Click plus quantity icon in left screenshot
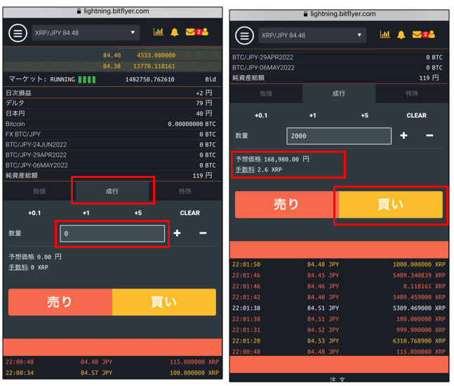The width and height of the screenshot is (454, 386). tap(178, 233)
